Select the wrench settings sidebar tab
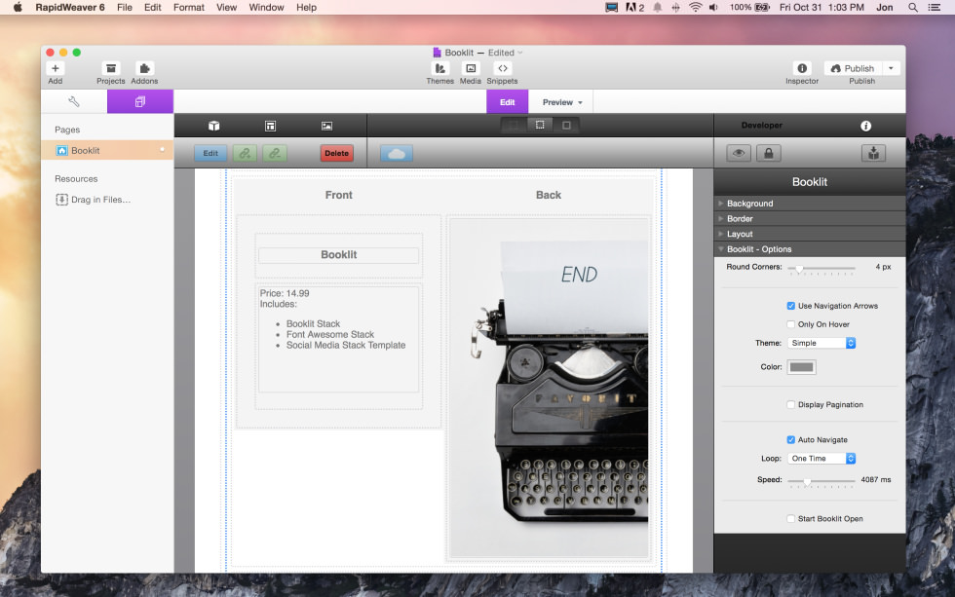The image size is (955, 597). click(x=74, y=101)
